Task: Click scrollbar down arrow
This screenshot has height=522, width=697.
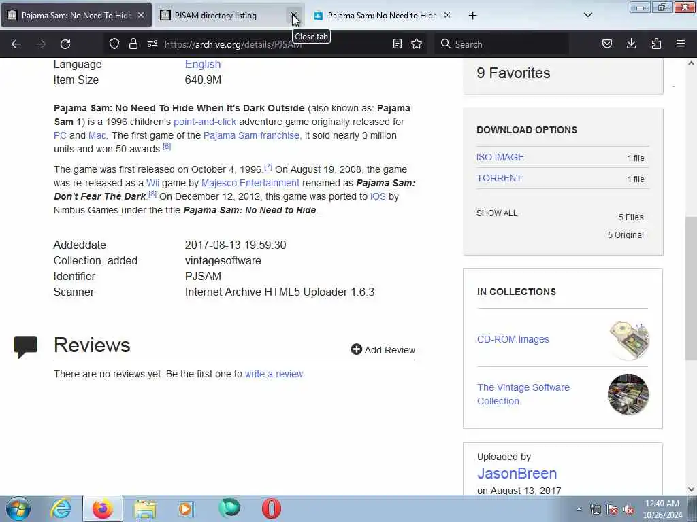Action: tap(691, 489)
